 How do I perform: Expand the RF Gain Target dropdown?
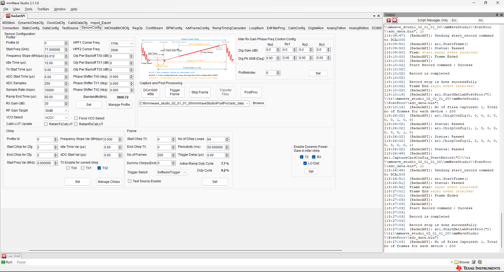click(x=66, y=111)
